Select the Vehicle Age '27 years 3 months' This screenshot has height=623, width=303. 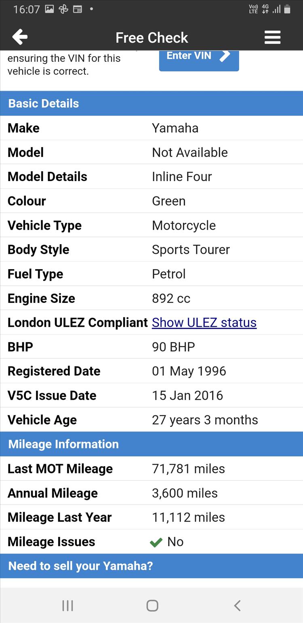205,420
